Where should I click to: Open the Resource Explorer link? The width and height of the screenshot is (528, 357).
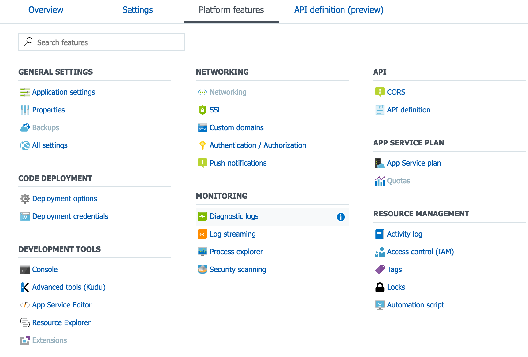[61, 323]
